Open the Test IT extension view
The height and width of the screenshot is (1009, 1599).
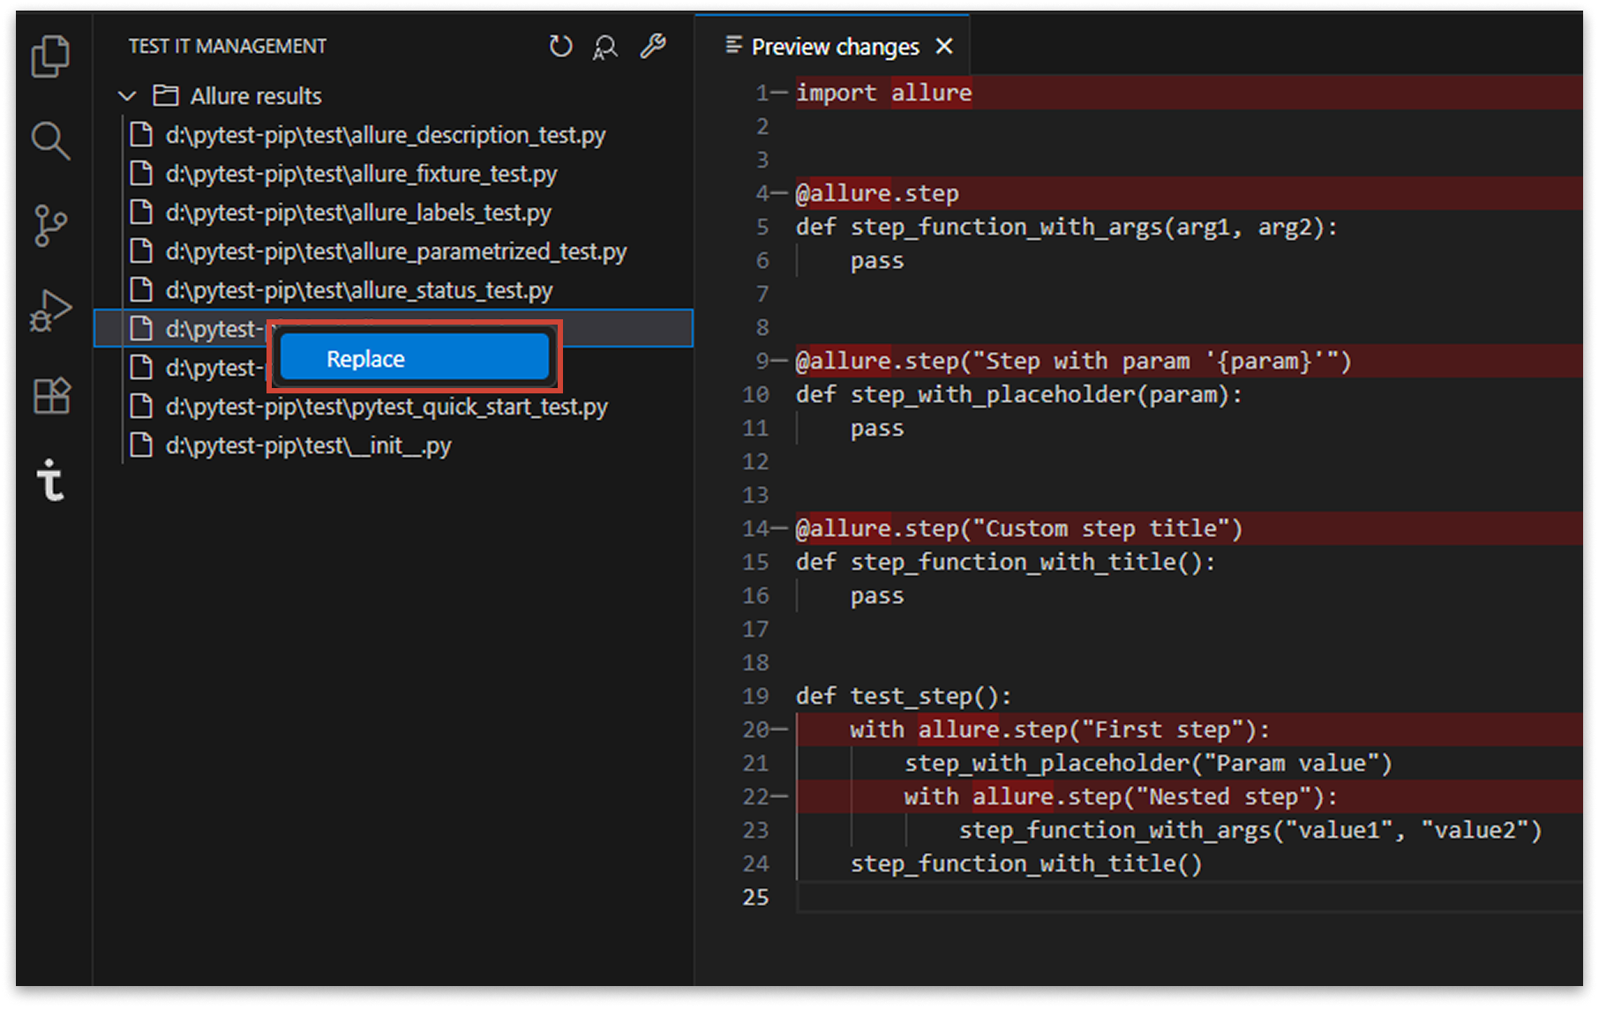(50, 481)
